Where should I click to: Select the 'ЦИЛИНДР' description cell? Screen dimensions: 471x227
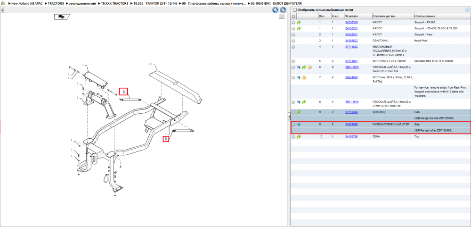(x=379, y=112)
